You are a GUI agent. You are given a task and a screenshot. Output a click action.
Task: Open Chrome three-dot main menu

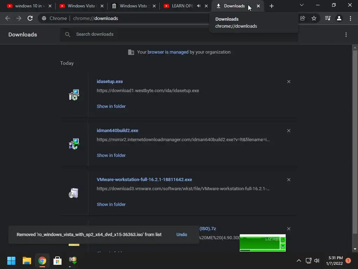click(x=350, y=18)
